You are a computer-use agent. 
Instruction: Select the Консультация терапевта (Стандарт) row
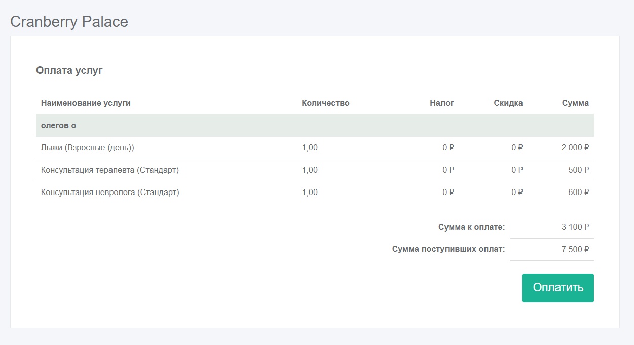coord(110,170)
